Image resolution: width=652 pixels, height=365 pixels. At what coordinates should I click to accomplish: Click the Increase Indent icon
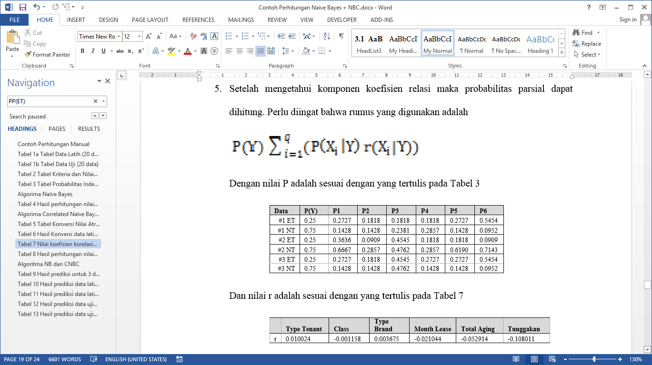tap(291, 36)
